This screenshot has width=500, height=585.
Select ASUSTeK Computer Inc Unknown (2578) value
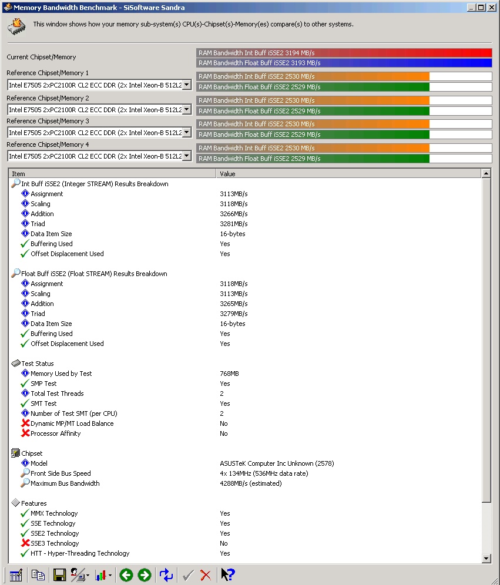tap(277, 463)
